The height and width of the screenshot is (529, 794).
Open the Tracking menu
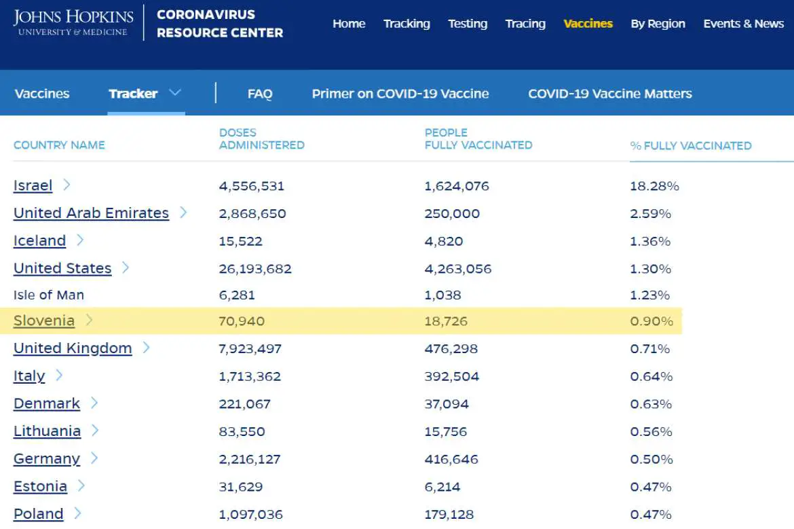[407, 23]
